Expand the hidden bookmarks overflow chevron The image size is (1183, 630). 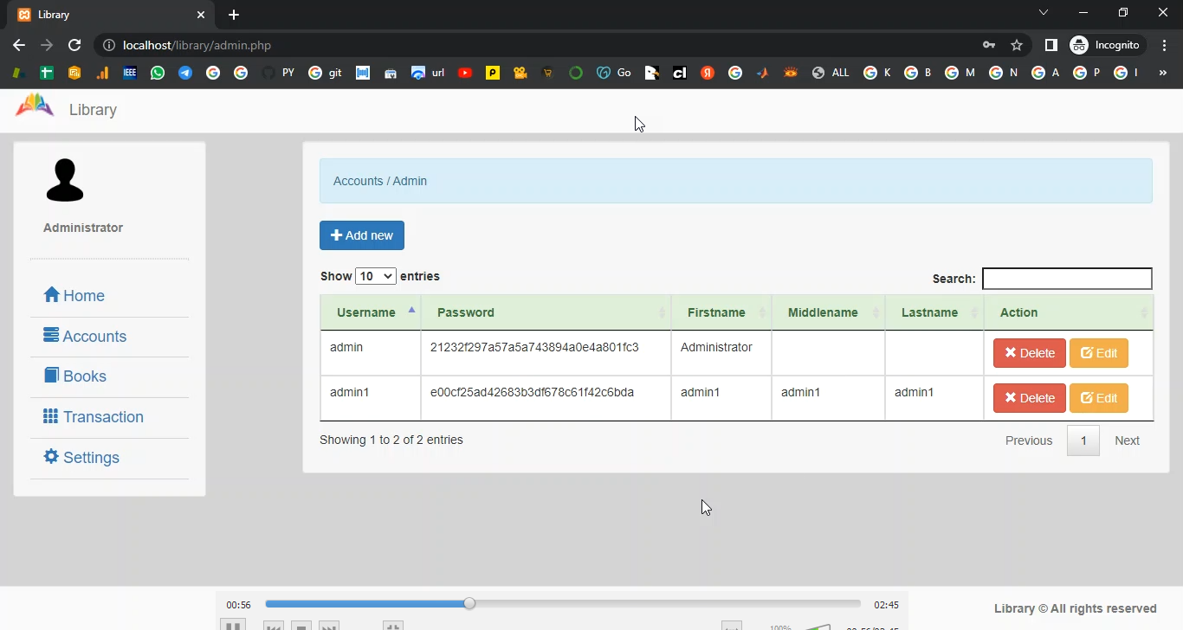pyautogui.click(x=1163, y=74)
